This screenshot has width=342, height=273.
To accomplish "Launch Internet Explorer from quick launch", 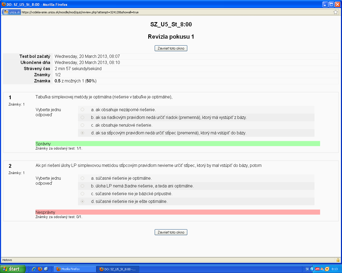I will pos(34,269).
